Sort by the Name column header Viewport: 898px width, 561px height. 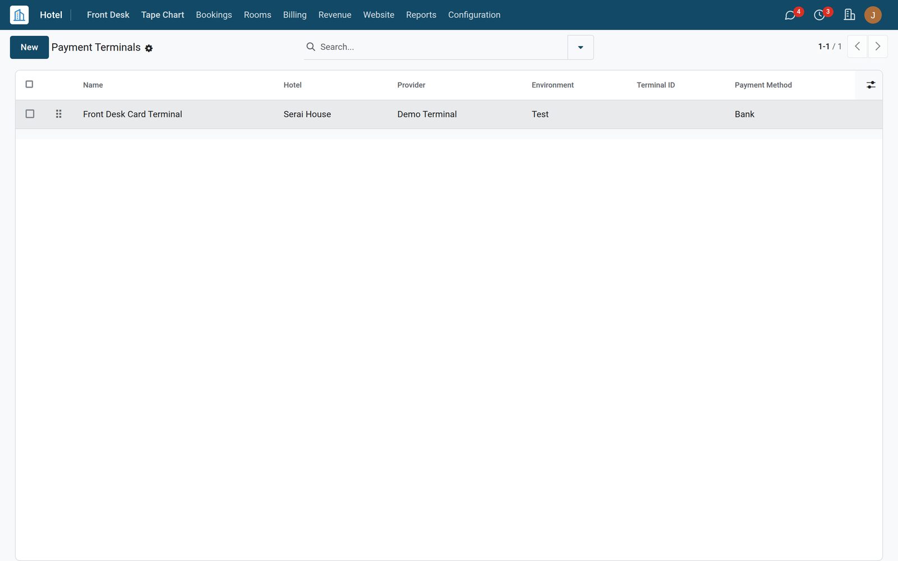pyautogui.click(x=93, y=85)
